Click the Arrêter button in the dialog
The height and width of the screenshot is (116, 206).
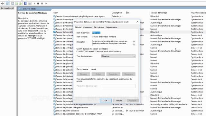pos(98,74)
